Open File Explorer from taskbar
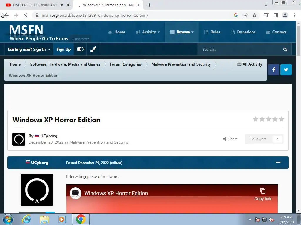301x225 pixels. 44,219
